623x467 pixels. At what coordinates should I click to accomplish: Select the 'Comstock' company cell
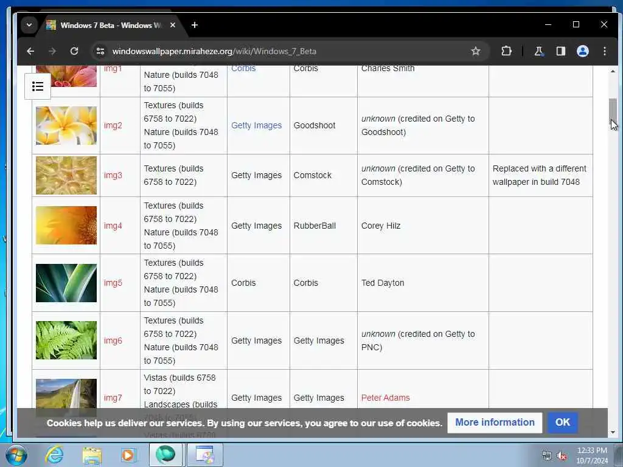(x=312, y=176)
